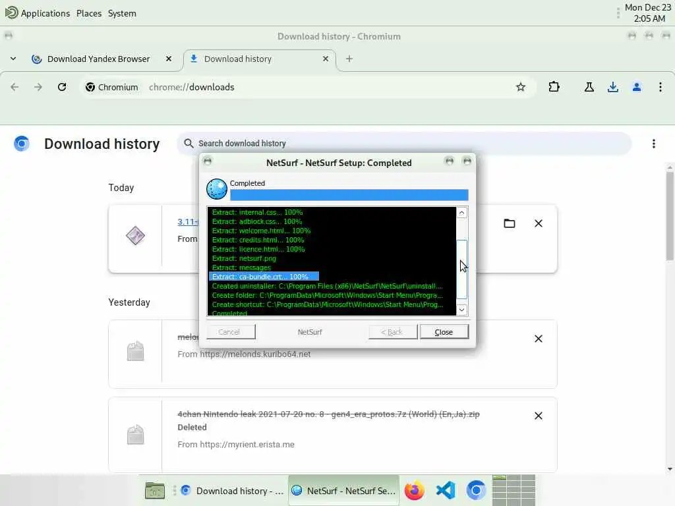Click the 3.11 download file type icon

tap(135, 235)
